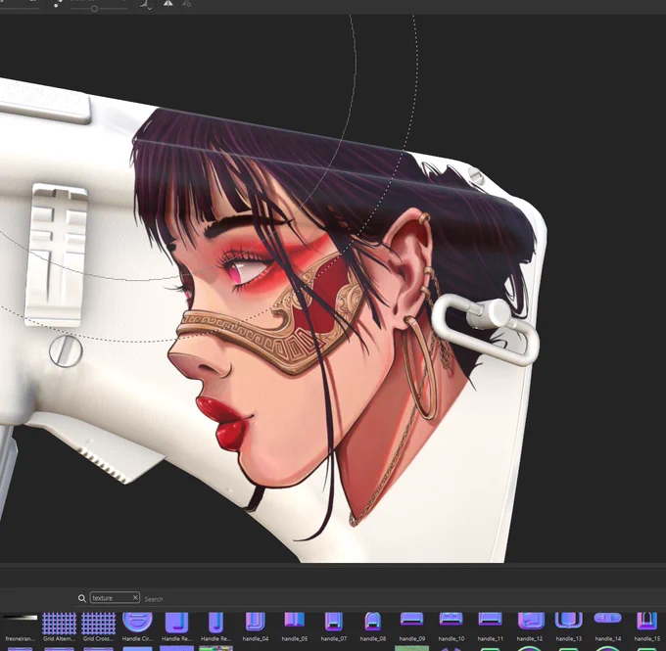Click the handle_13 asset thumbnail
Image resolution: width=666 pixels, height=651 pixels.
coord(569,622)
